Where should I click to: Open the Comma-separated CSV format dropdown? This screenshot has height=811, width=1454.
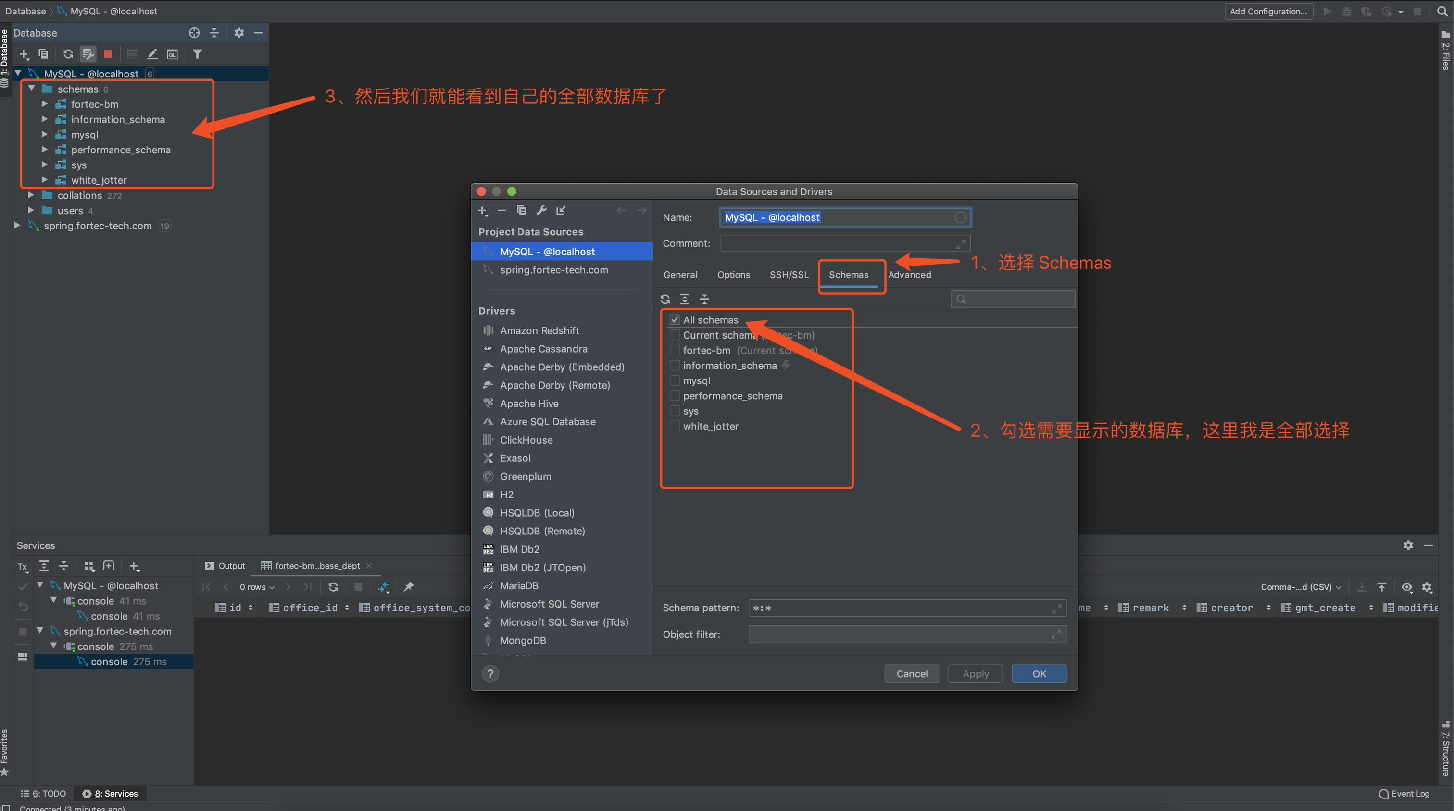tap(1301, 587)
